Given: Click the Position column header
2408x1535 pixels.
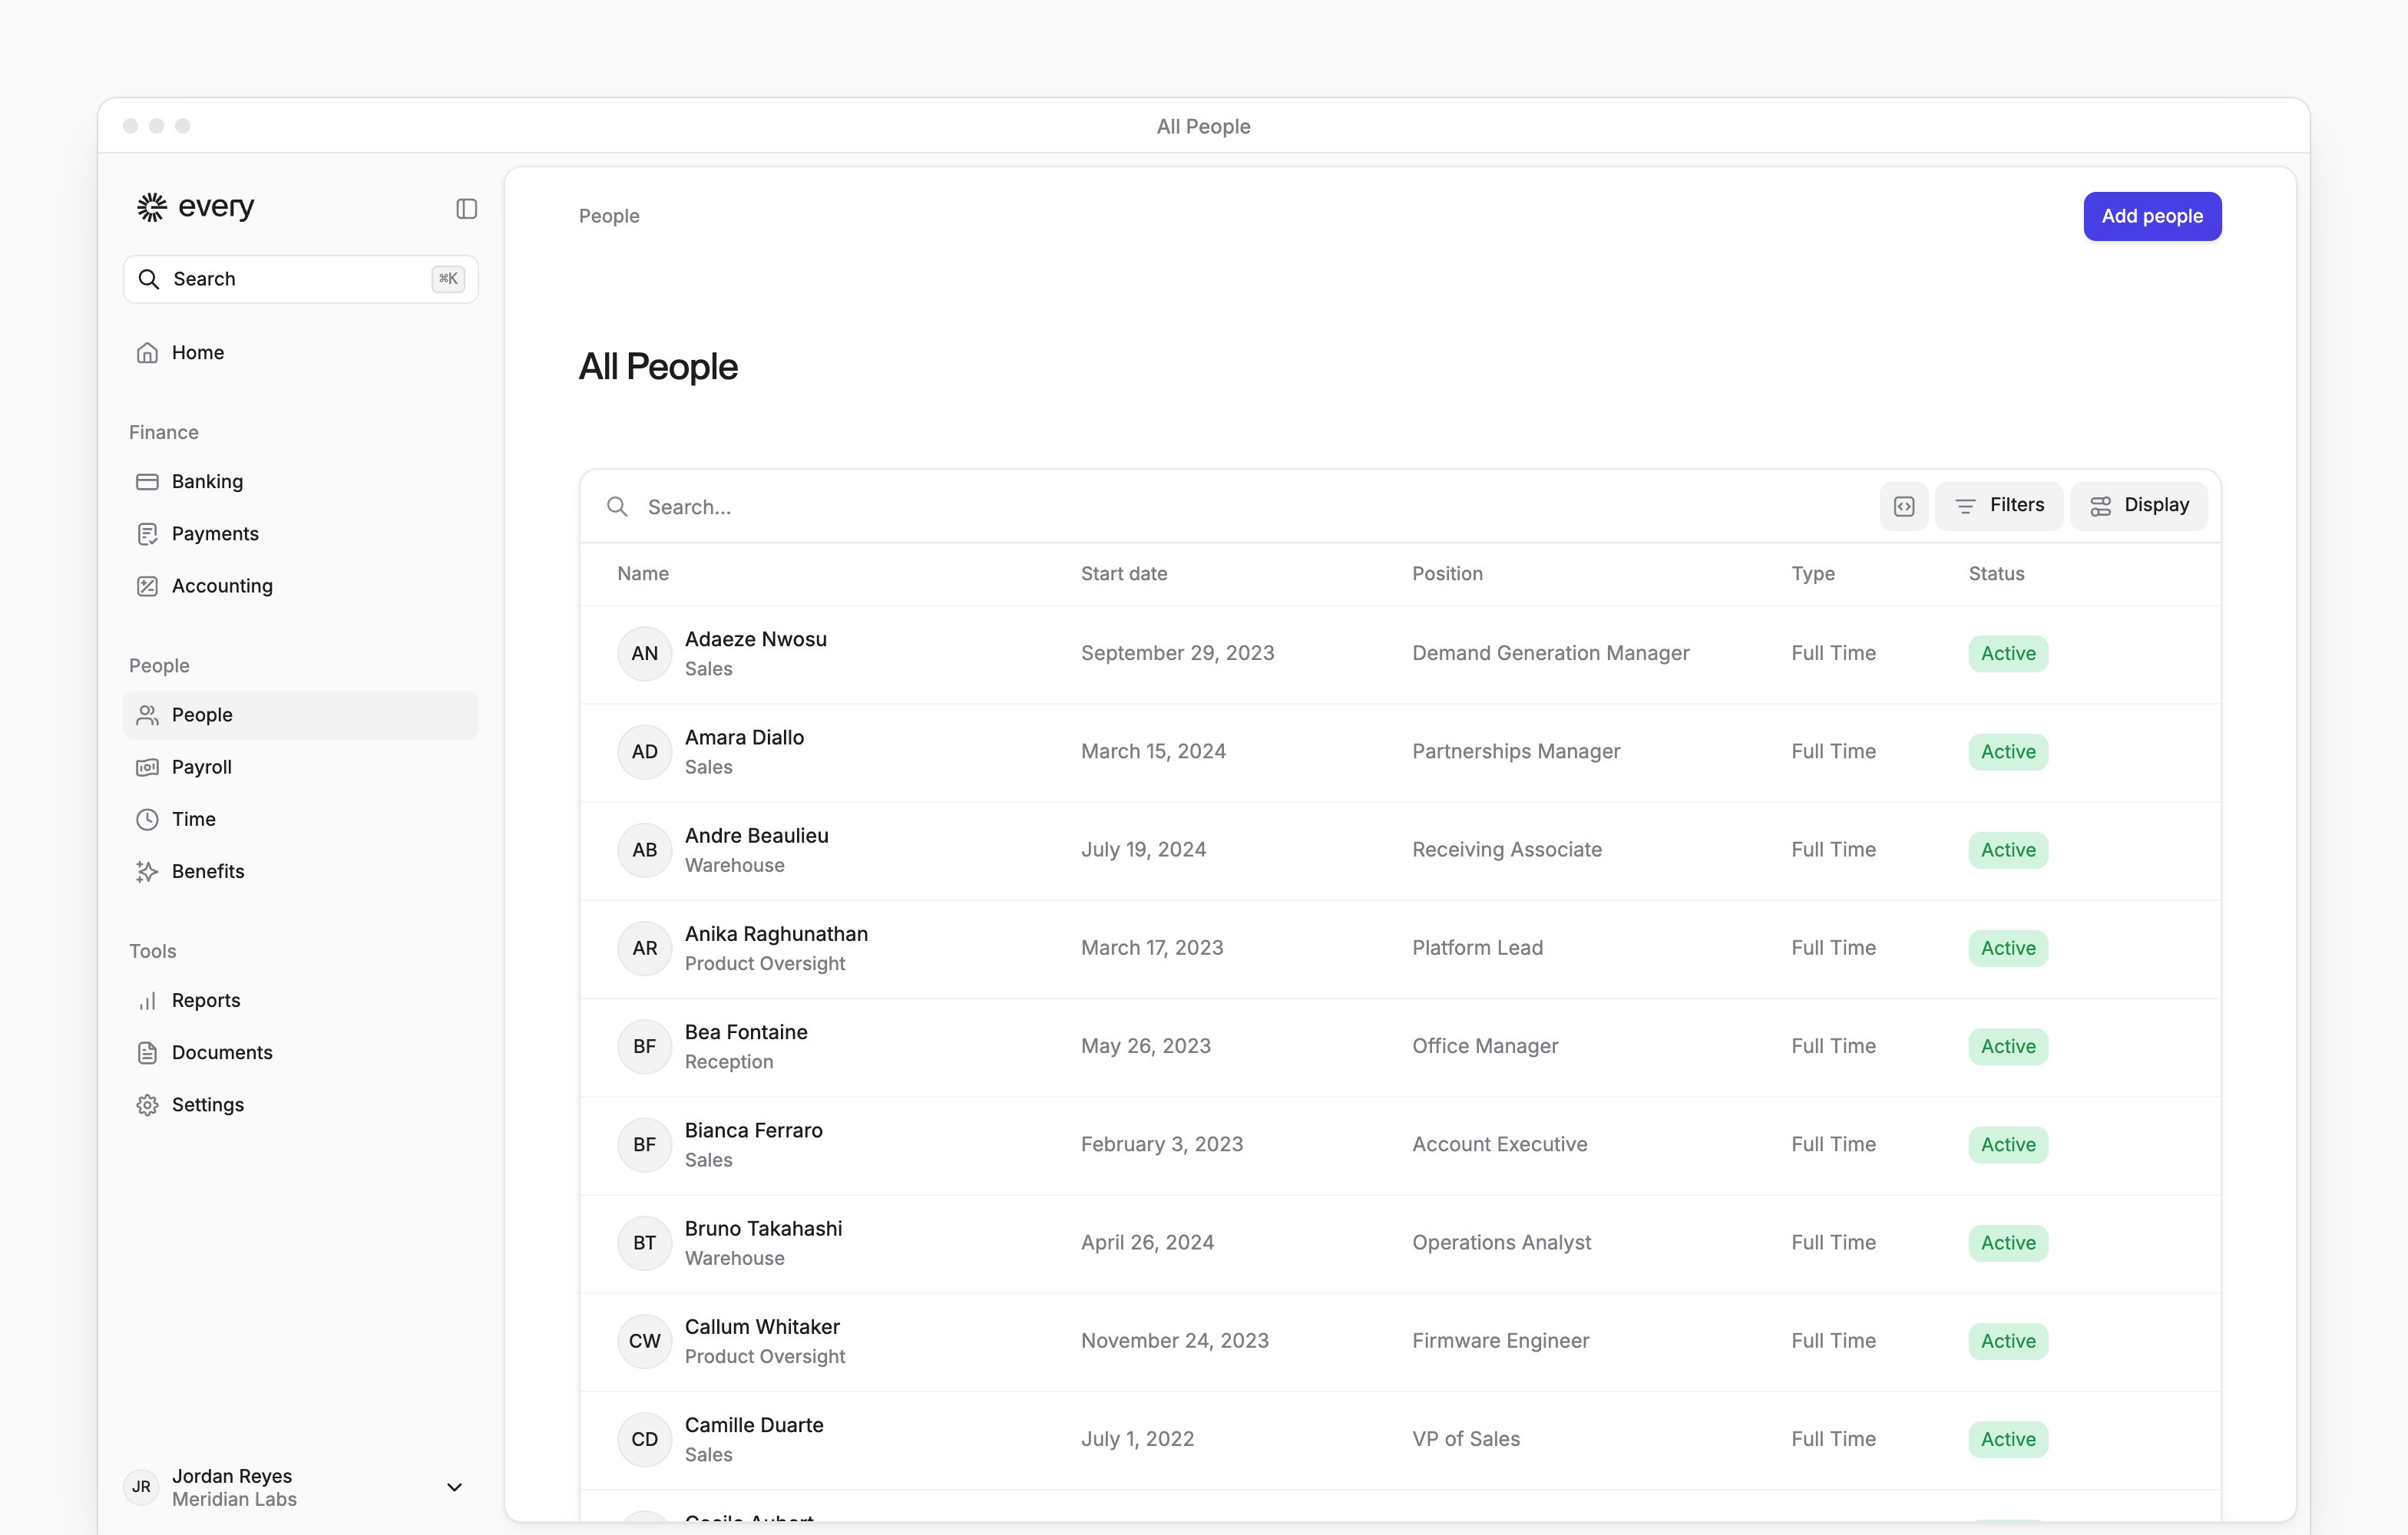Looking at the screenshot, I should 1447,573.
